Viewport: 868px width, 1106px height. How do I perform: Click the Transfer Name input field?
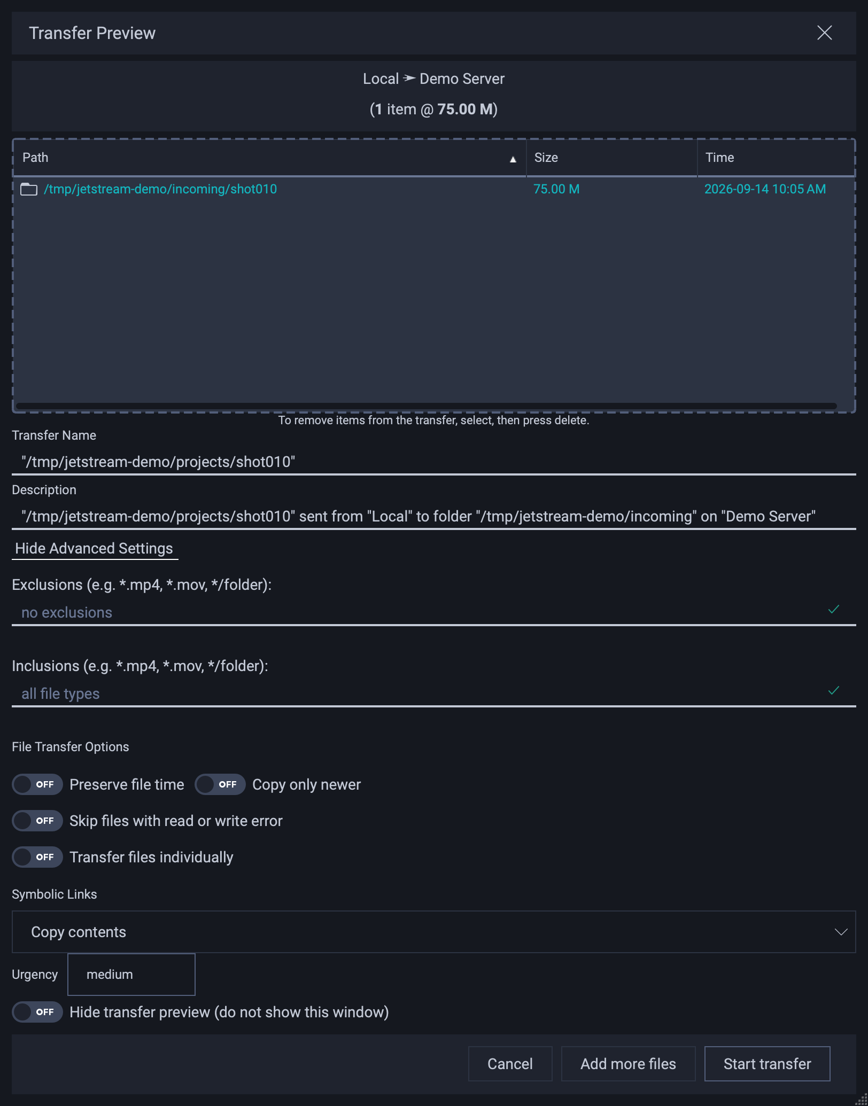tap(434, 462)
